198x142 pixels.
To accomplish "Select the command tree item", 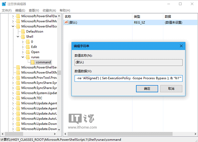I will [x=43, y=62].
